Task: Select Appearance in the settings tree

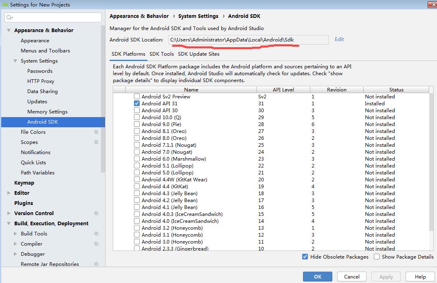Action: [35, 41]
